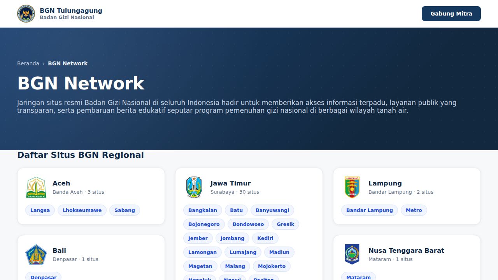Open the Bondowoso site link
Viewport: 498px width, 280px height.
click(248, 224)
